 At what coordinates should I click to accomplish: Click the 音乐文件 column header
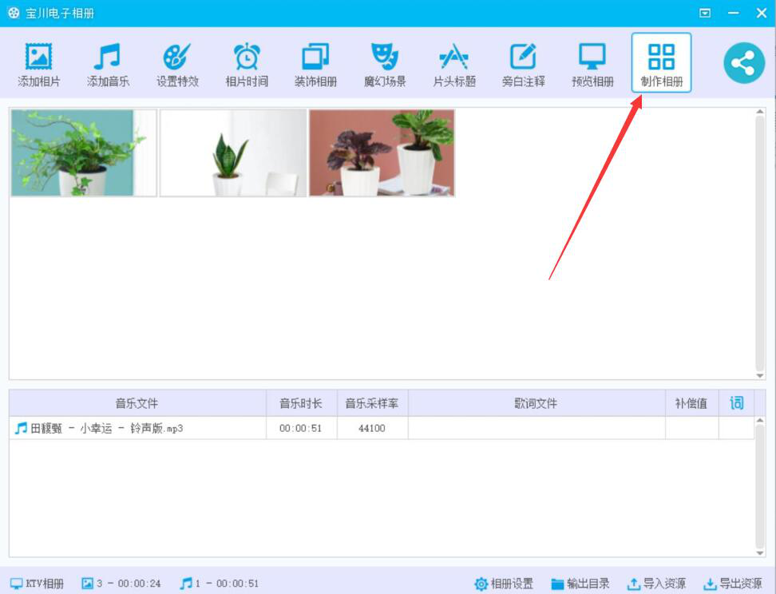click(x=137, y=403)
